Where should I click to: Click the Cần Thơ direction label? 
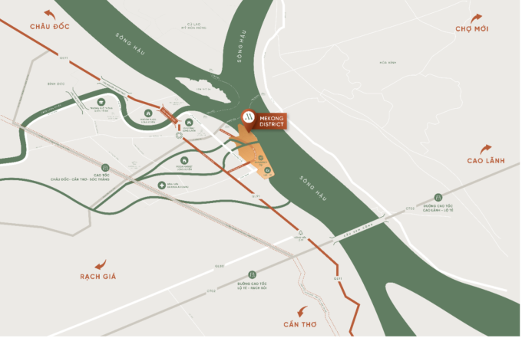point(300,324)
